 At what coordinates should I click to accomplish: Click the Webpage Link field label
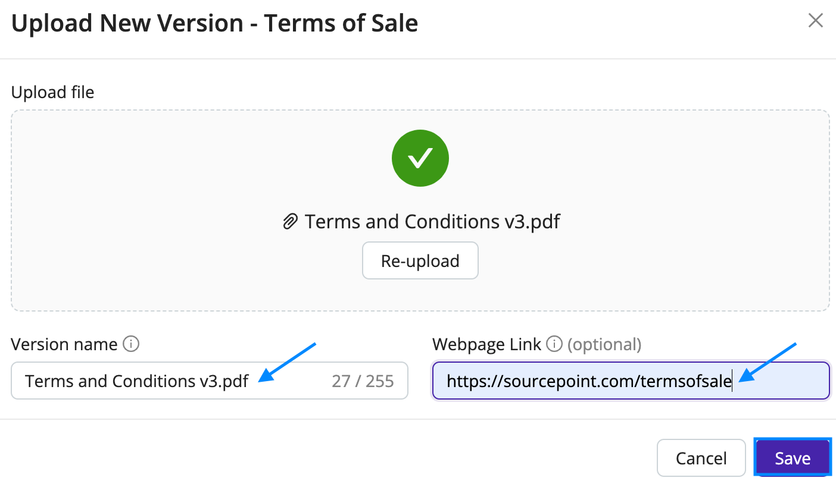click(x=486, y=344)
